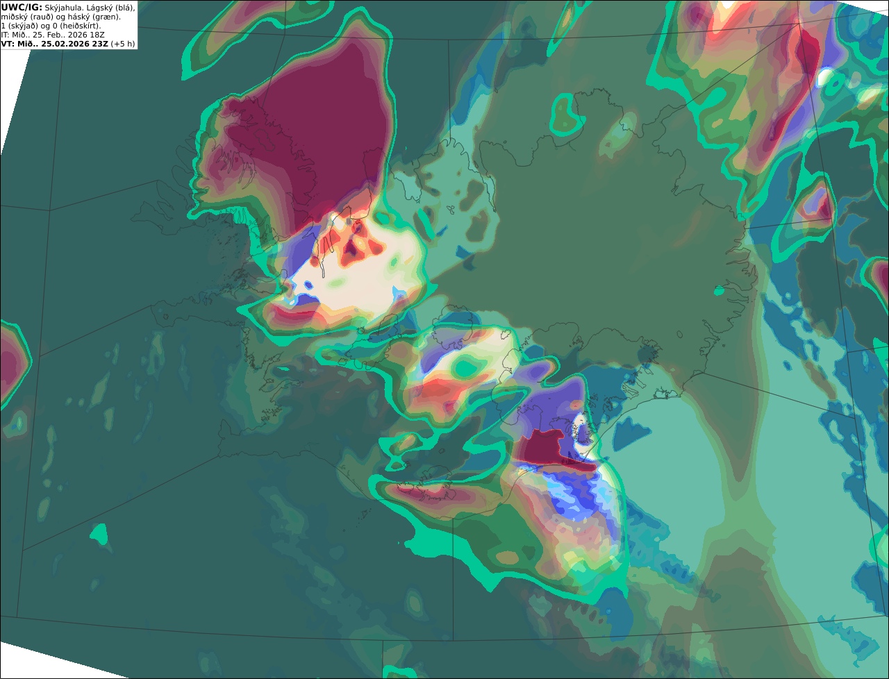Click the "0 (heiðskírt)." legend text

(x=77, y=26)
